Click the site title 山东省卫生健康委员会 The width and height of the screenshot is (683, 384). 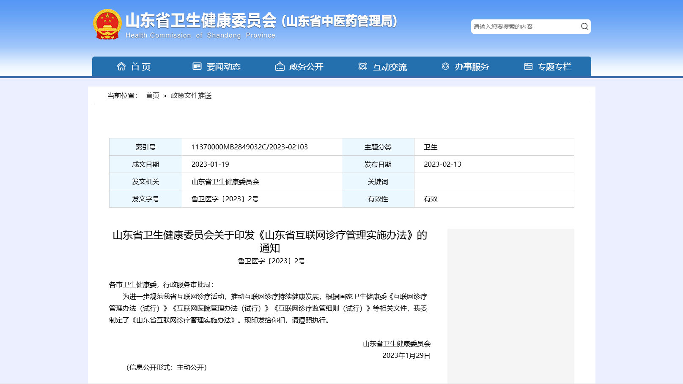pos(201,20)
